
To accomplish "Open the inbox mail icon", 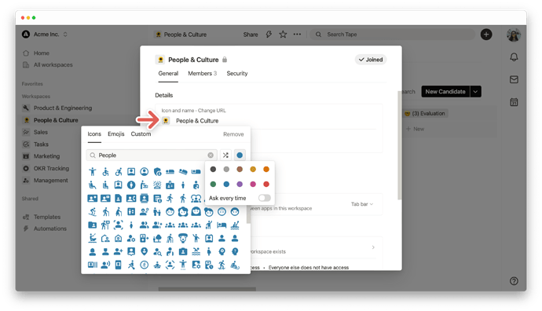I will click(514, 80).
